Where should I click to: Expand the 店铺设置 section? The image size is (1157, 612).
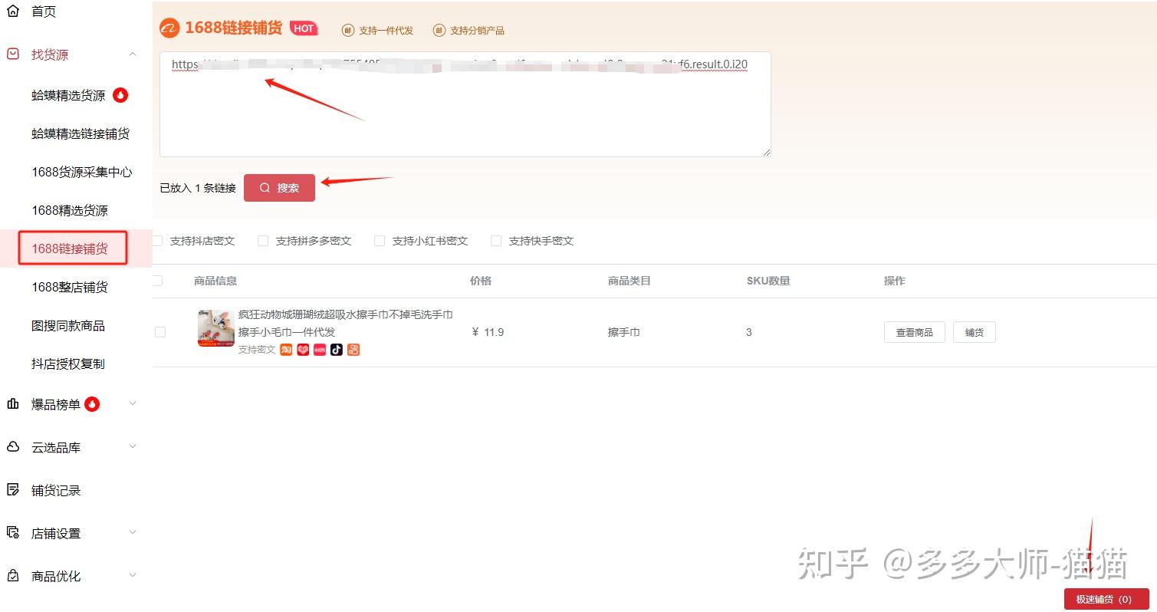132,532
